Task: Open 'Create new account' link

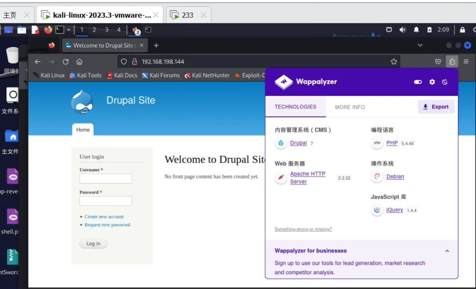Action: (x=104, y=217)
